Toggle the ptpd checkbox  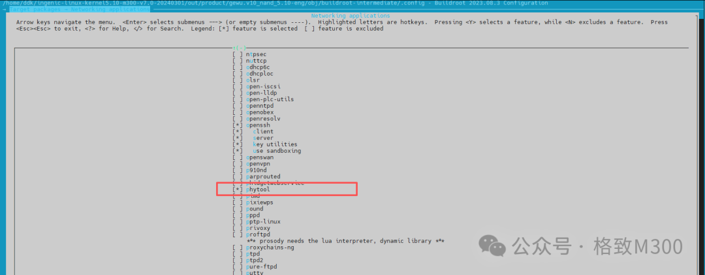point(238,254)
